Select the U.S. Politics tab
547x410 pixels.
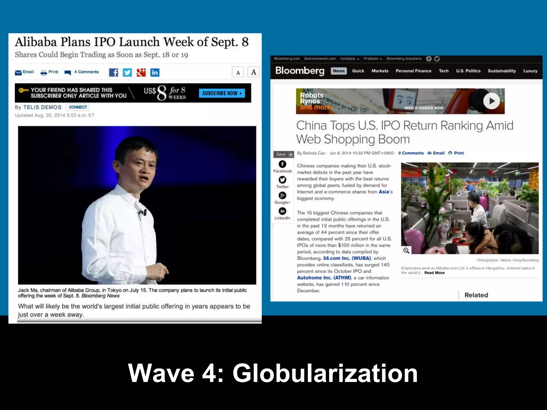[468, 71]
